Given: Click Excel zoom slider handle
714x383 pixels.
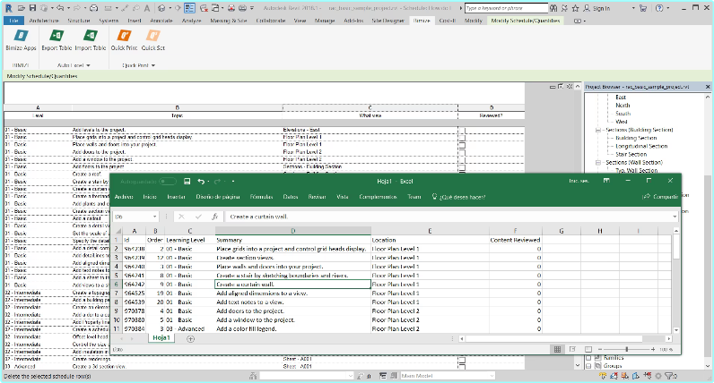Looking at the screenshot, I should [x=627, y=349].
